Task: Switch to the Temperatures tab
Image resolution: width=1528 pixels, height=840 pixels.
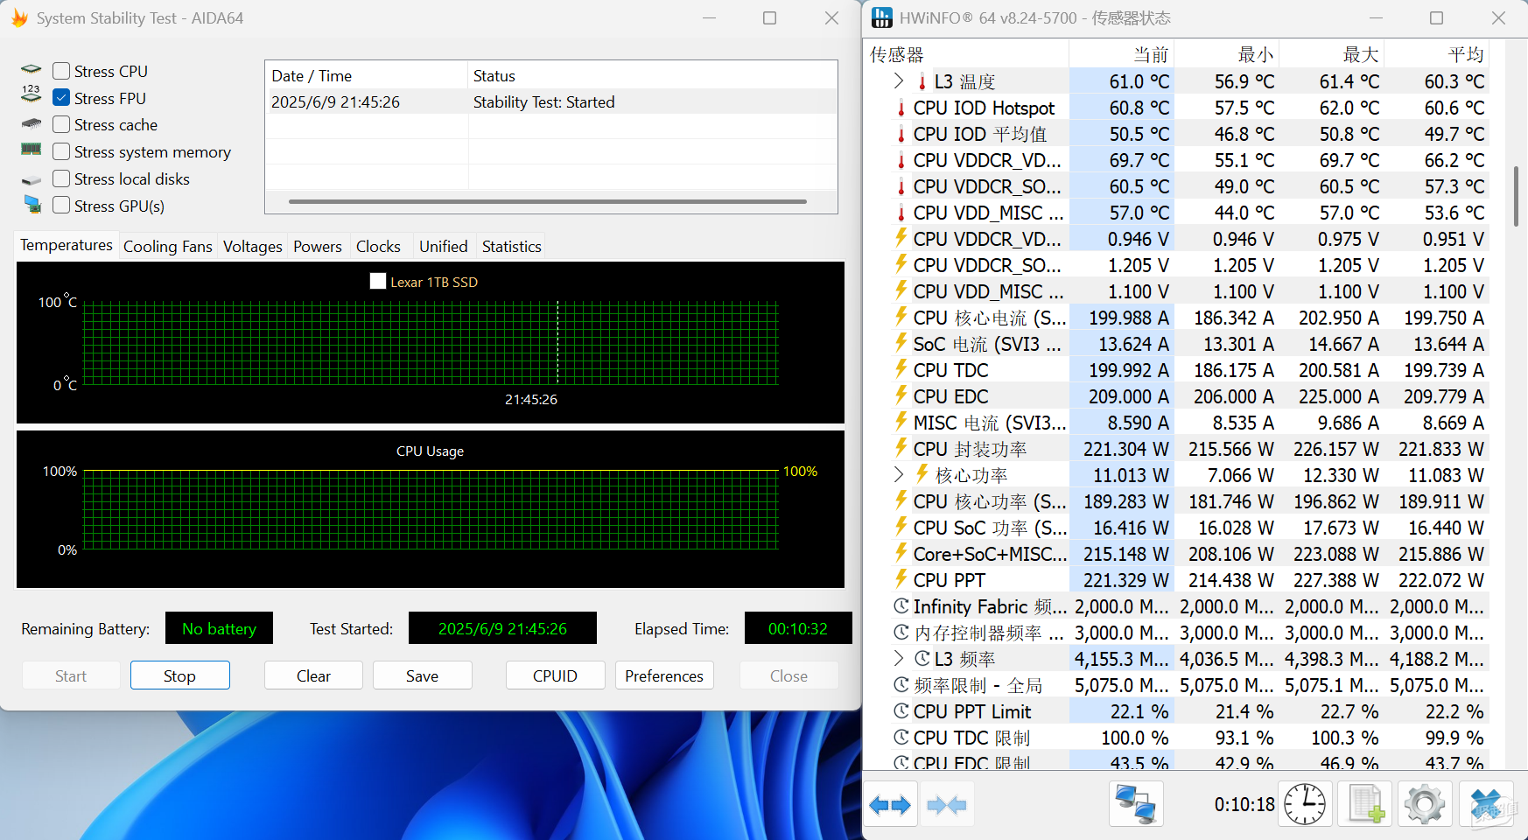Action: coord(67,245)
